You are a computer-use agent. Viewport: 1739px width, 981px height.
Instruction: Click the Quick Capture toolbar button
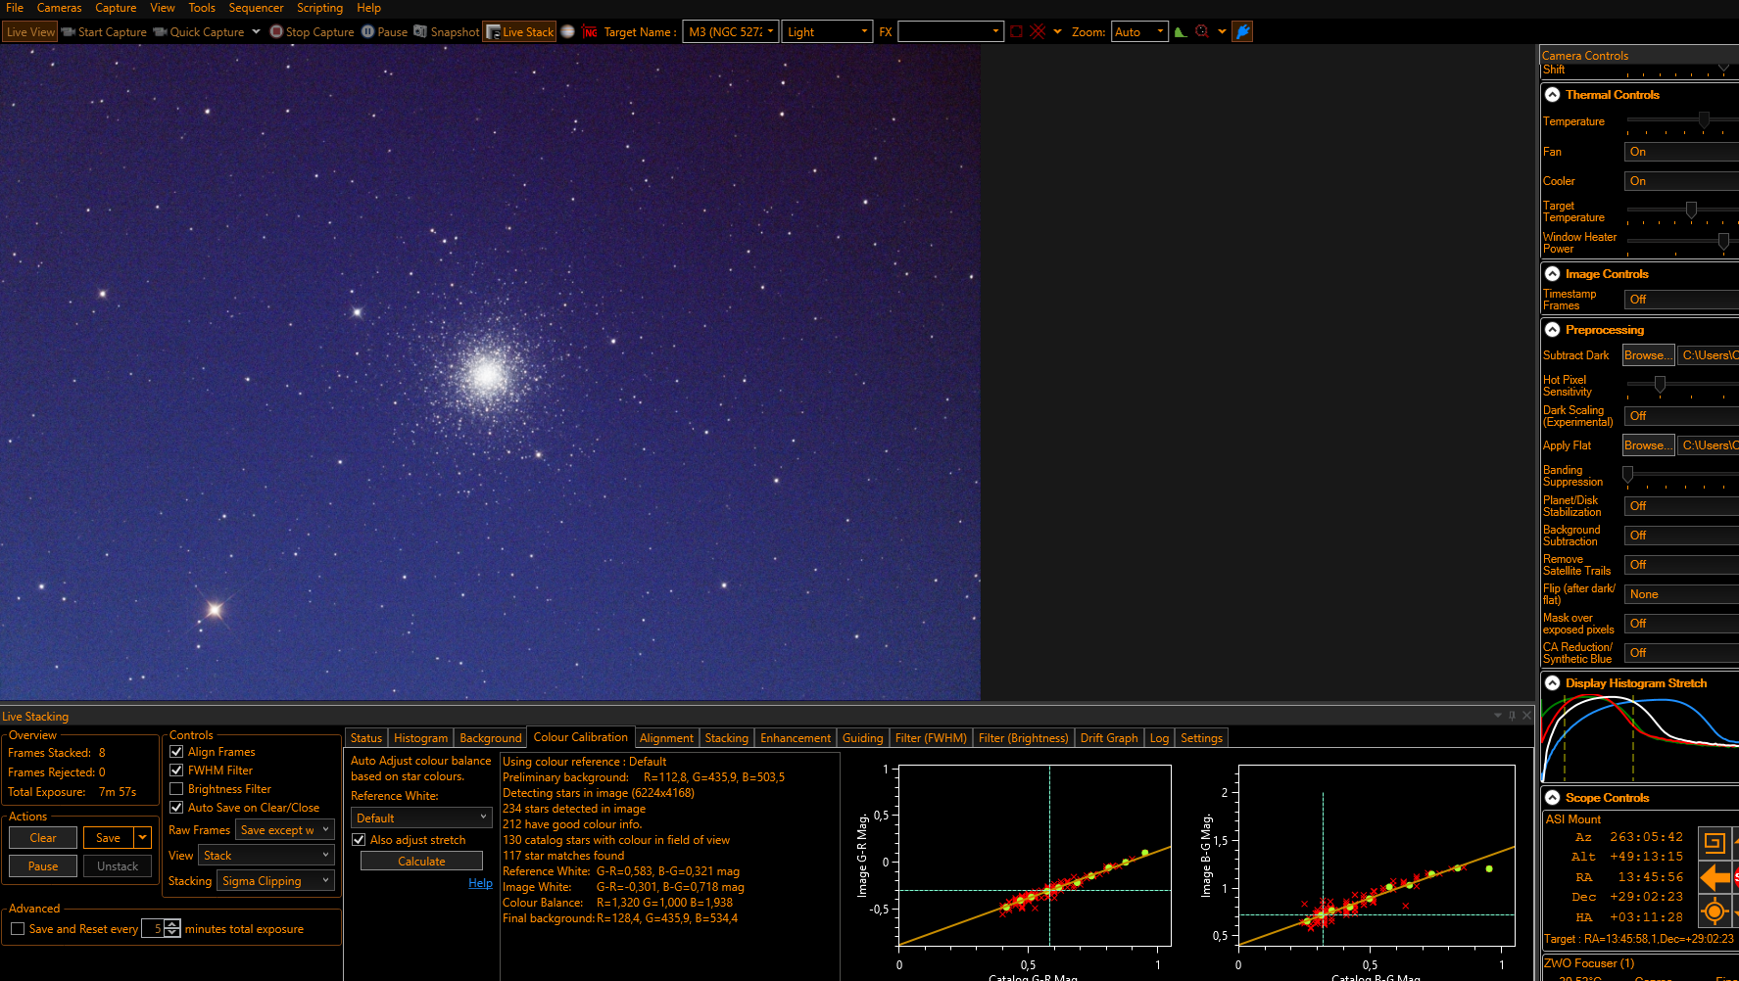click(199, 32)
